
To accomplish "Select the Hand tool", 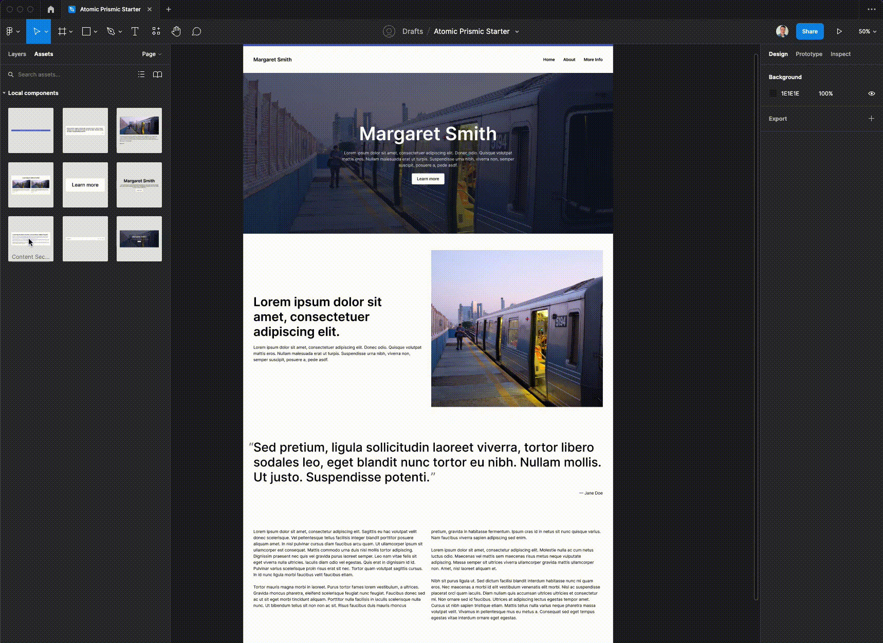I will tap(176, 31).
